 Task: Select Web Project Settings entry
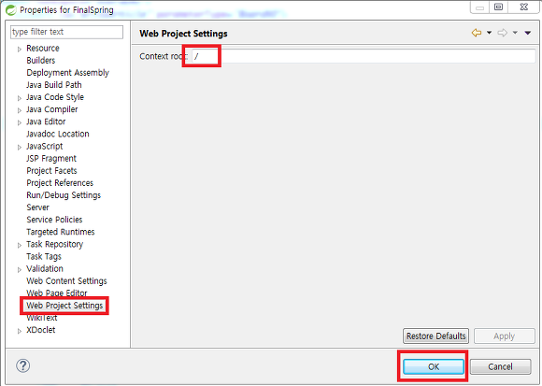point(64,306)
